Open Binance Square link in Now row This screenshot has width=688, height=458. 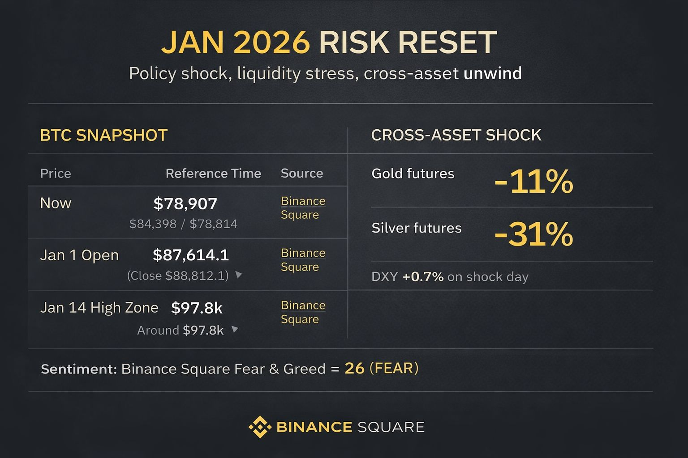tap(303, 208)
